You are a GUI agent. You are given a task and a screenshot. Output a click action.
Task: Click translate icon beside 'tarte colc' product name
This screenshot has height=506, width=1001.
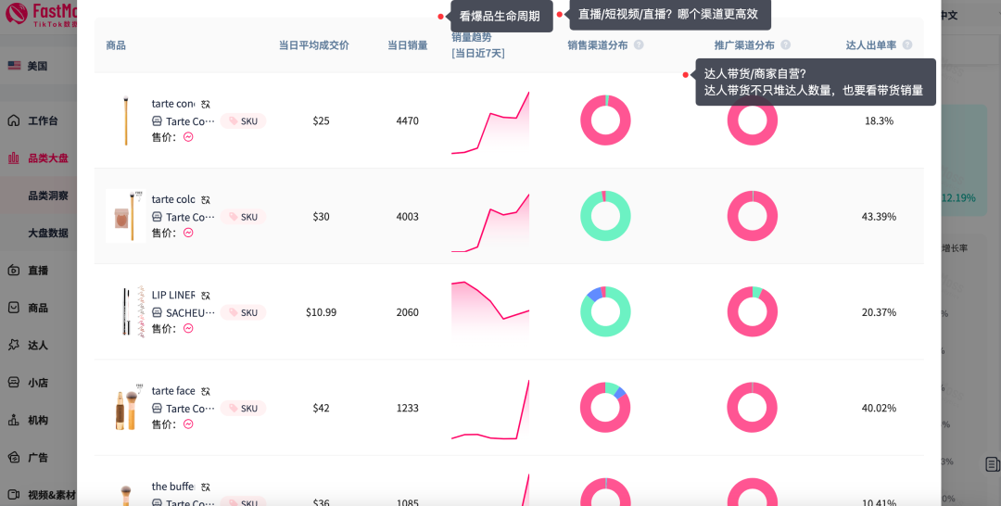tap(206, 200)
